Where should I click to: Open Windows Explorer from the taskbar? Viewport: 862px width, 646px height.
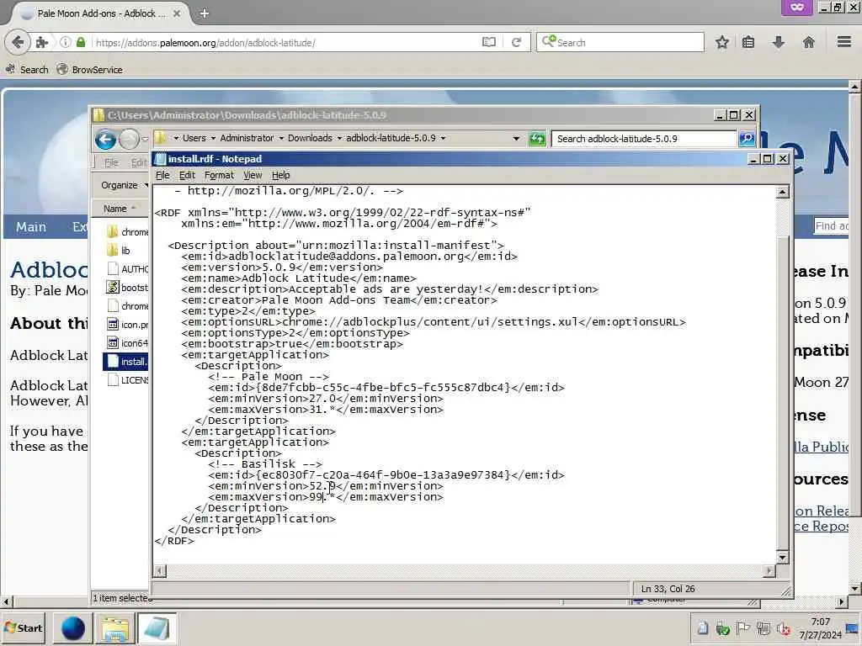point(114,628)
